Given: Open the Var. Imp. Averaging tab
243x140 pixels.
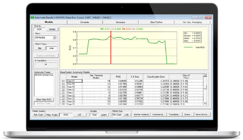Looking at the screenshot, I should (x=192, y=22).
